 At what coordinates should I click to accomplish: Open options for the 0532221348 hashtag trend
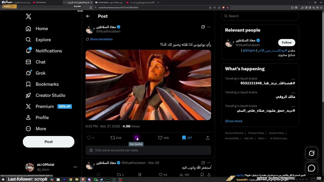point(293,79)
